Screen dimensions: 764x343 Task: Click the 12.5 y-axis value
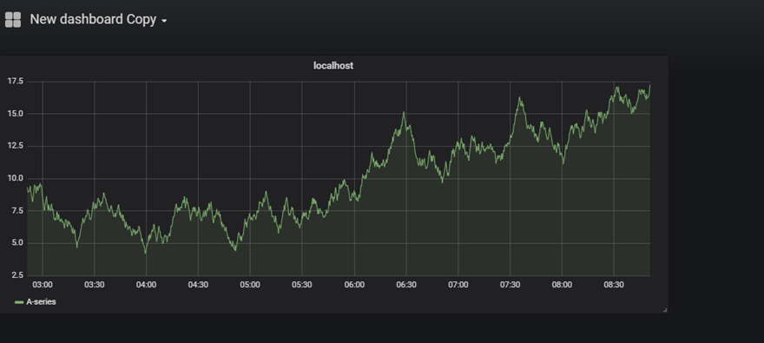pos(15,146)
